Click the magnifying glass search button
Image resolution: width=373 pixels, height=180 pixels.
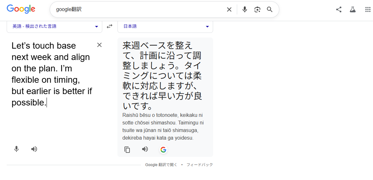[269, 9]
